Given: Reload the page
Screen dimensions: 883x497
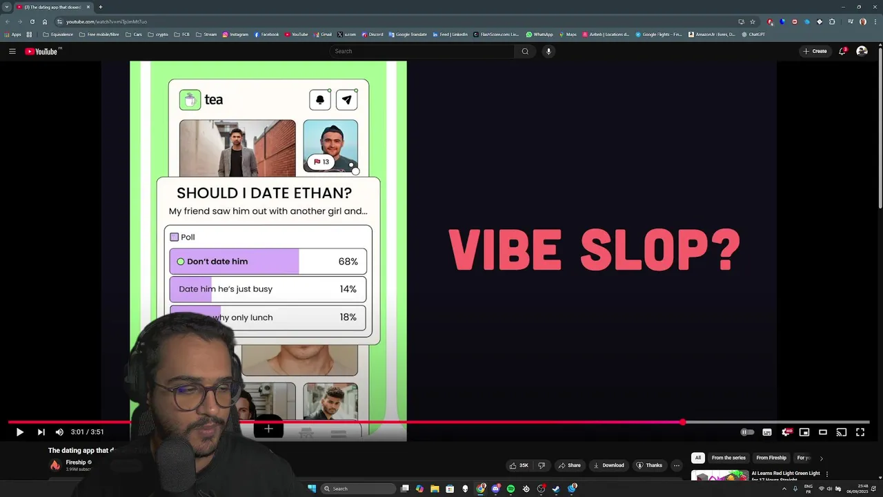Looking at the screenshot, I should tap(32, 21).
